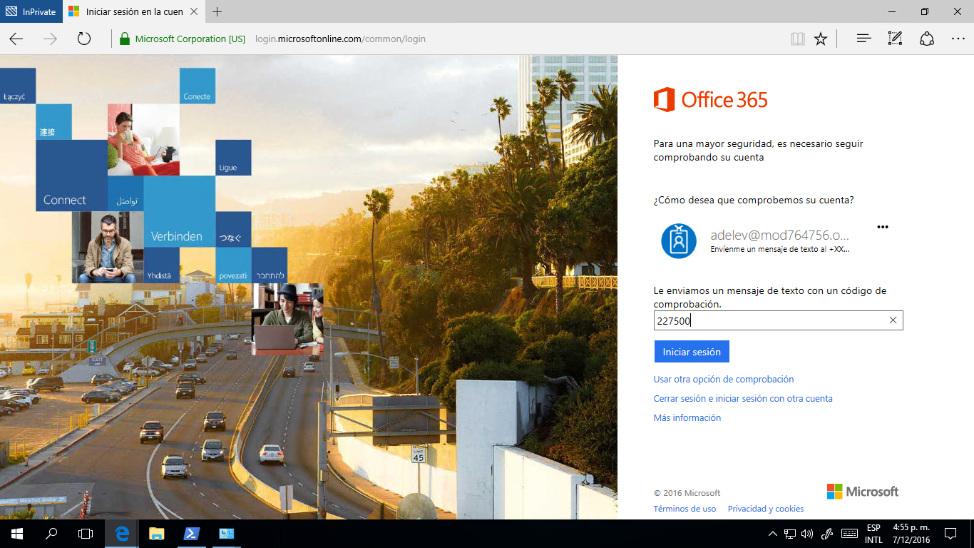Click the Office 365 logo
The height and width of the screenshot is (548, 974).
coord(711,100)
